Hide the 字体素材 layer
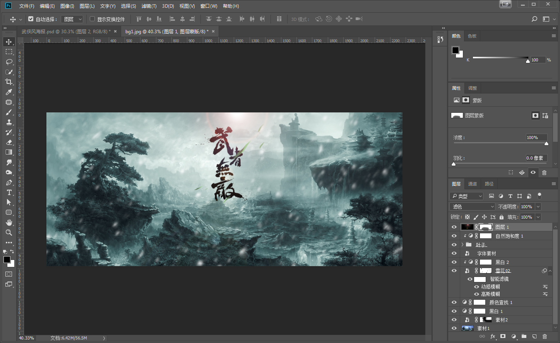Viewport: 560px width, 343px height. tap(454, 253)
